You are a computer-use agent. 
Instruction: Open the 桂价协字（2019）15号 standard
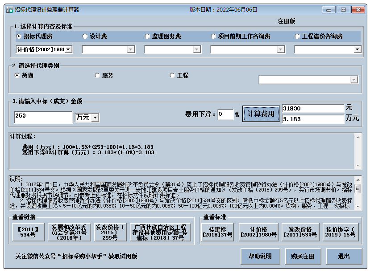[343, 231]
